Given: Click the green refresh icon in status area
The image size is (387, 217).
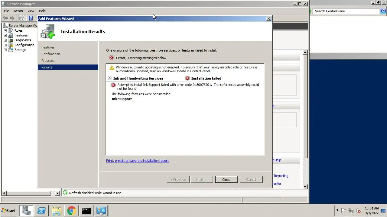Looking at the screenshot, I should tap(65, 193).
